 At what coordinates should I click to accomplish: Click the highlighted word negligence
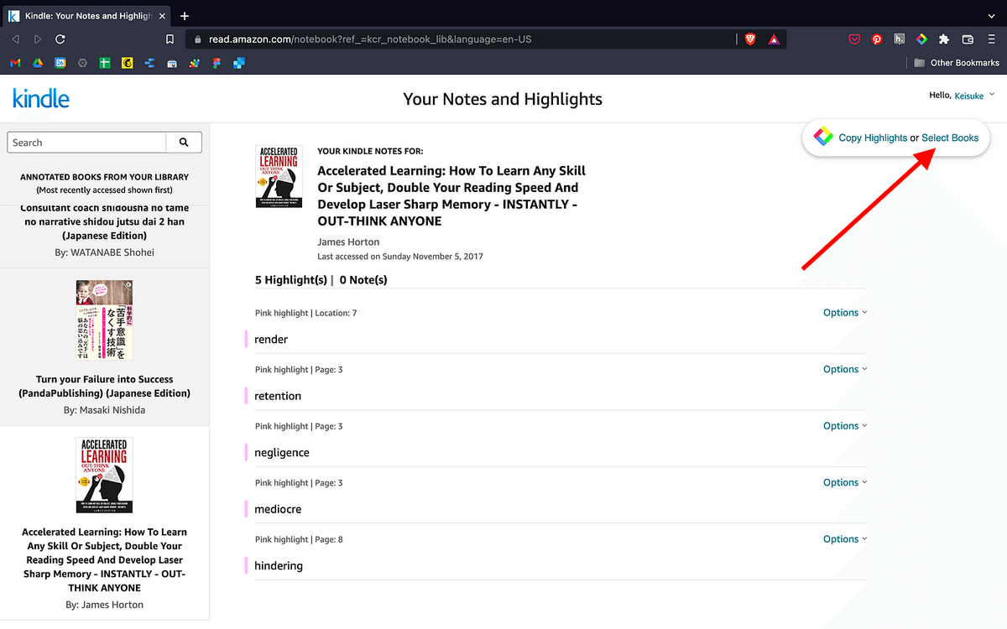pyautogui.click(x=282, y=453)
